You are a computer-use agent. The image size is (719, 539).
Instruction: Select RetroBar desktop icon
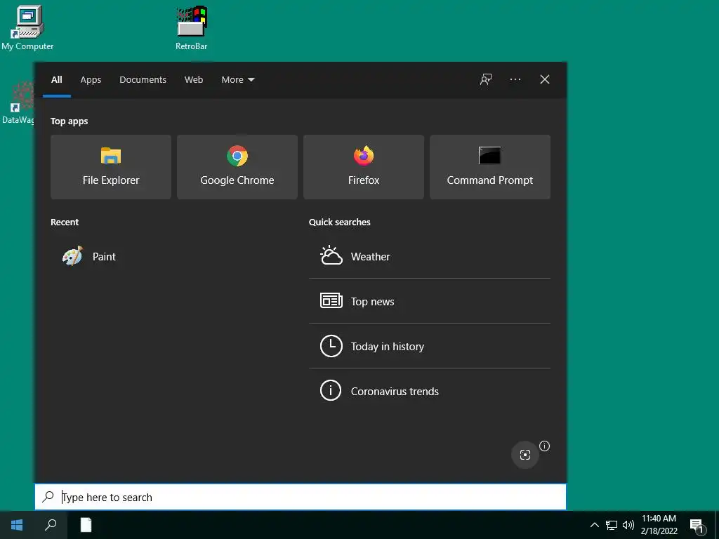[191, 28]
